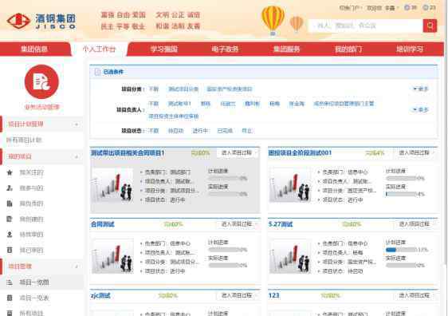This screenshot has width=448, height=316.
Task: Expand 更多 in the 项目负责人 row
Action: click(x=421, y=109)
